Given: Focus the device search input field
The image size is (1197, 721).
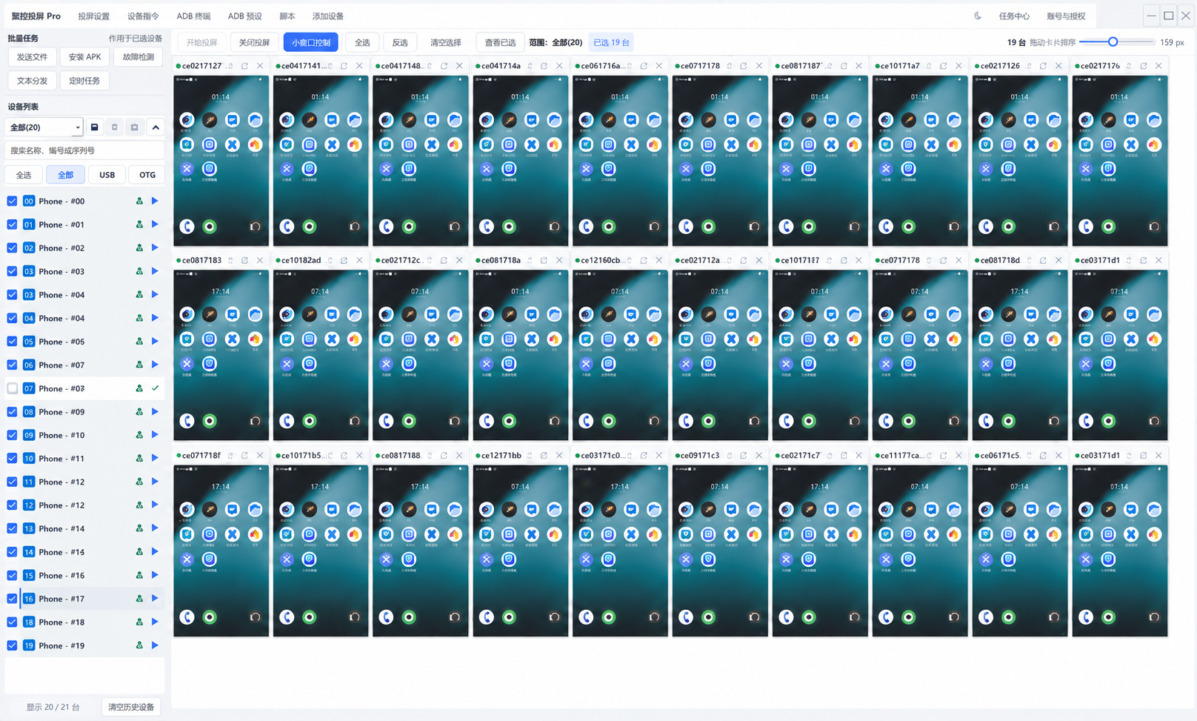Looking at the screenshot, I should [x=84, y=150].
